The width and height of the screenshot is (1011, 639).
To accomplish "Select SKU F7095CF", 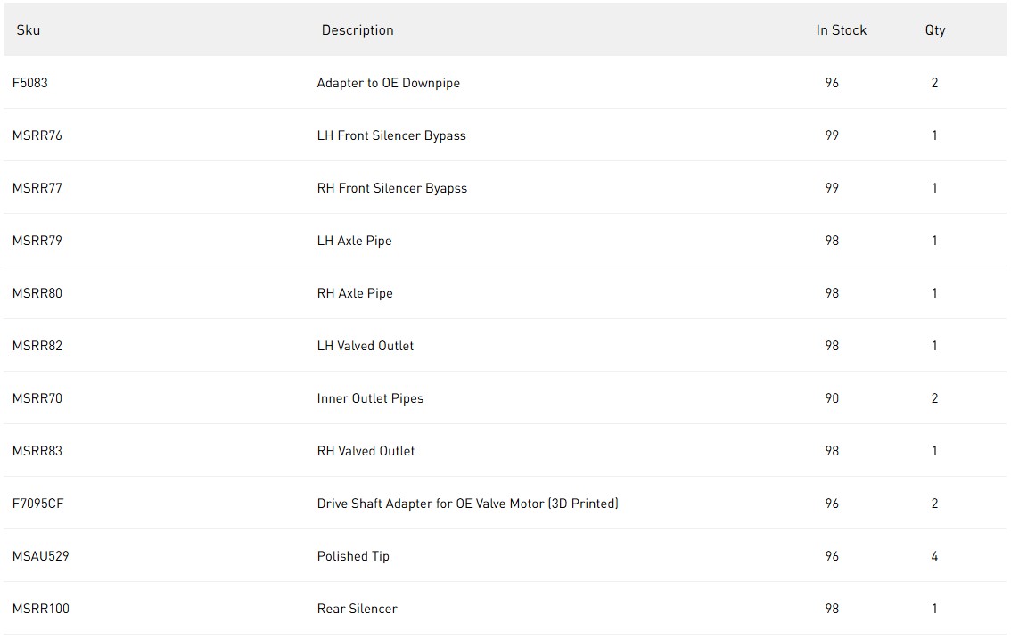I will [x=38, y=504].
